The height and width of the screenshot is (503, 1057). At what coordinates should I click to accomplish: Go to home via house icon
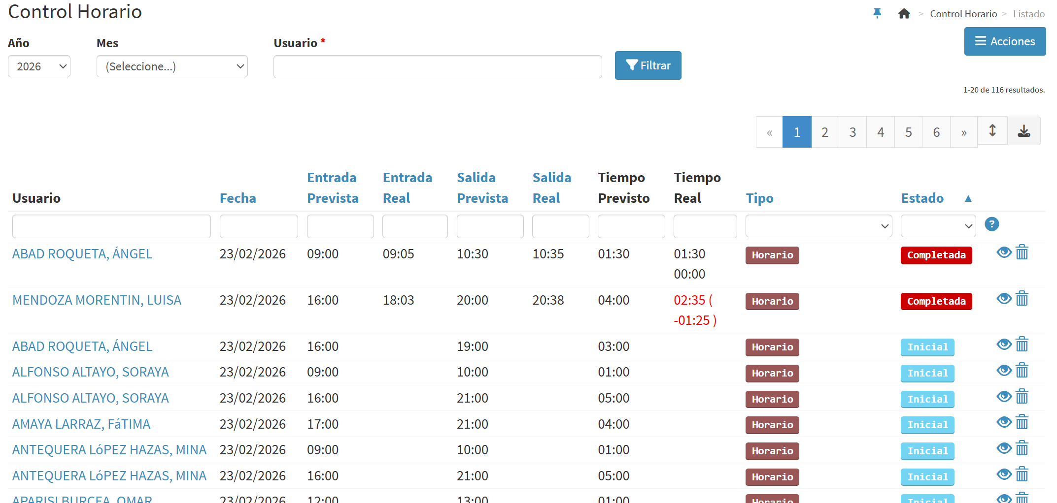904,14
